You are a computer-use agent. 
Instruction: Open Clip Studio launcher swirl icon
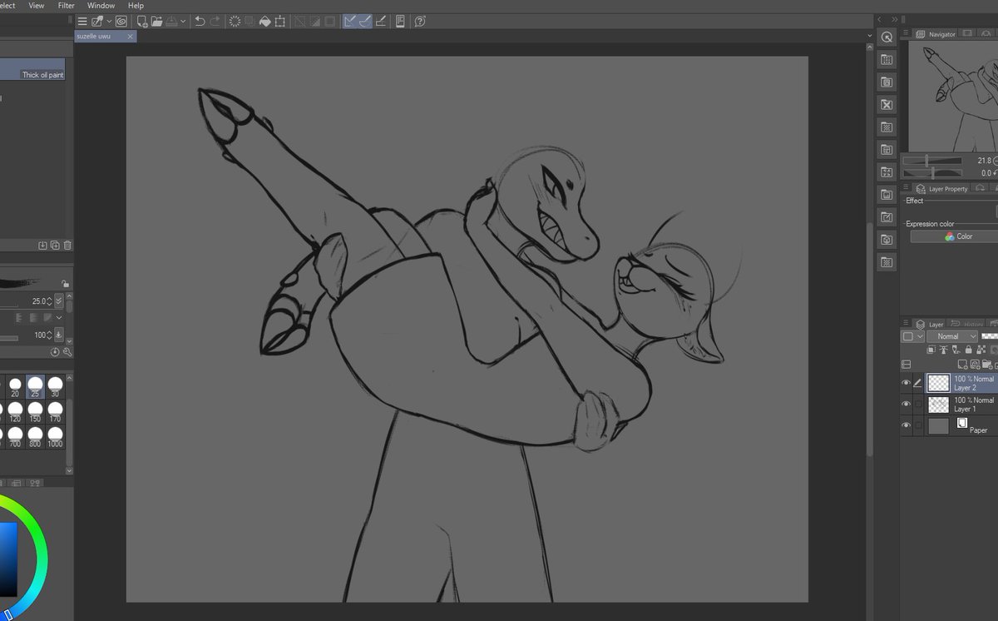pyautogui.click(x=121, y=21)
